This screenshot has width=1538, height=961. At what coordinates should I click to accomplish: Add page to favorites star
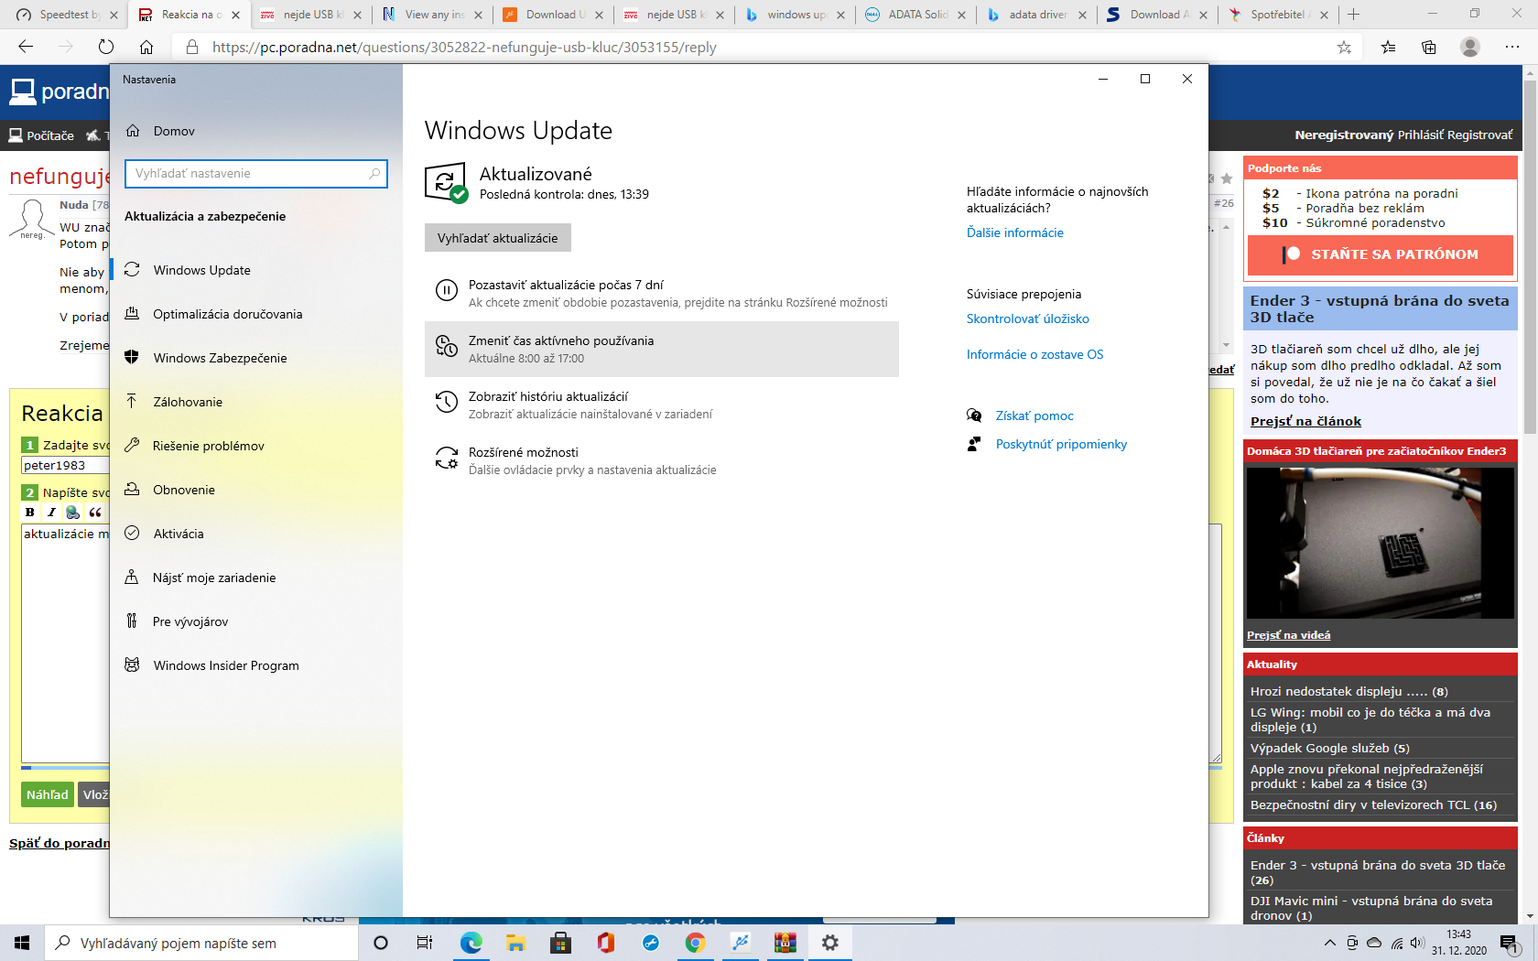coord(1344,47)
